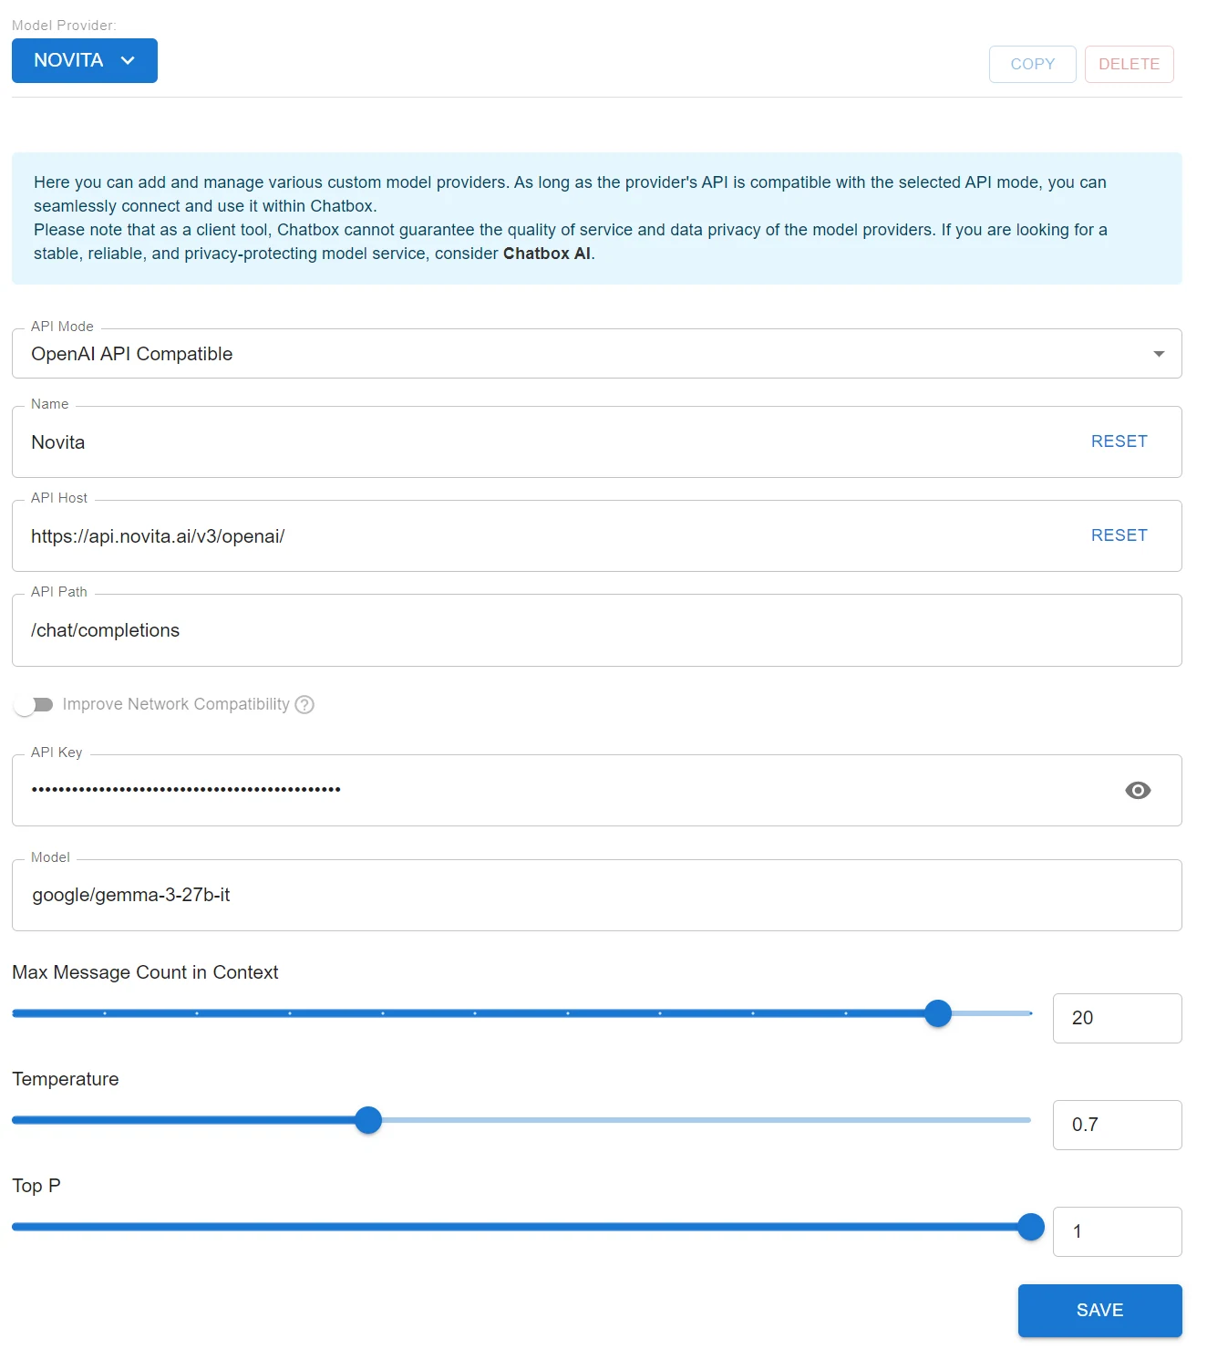Screen dimensions: 1207x1370
Task: Reset the API Host field value
Action: (x=1119, y=535)
